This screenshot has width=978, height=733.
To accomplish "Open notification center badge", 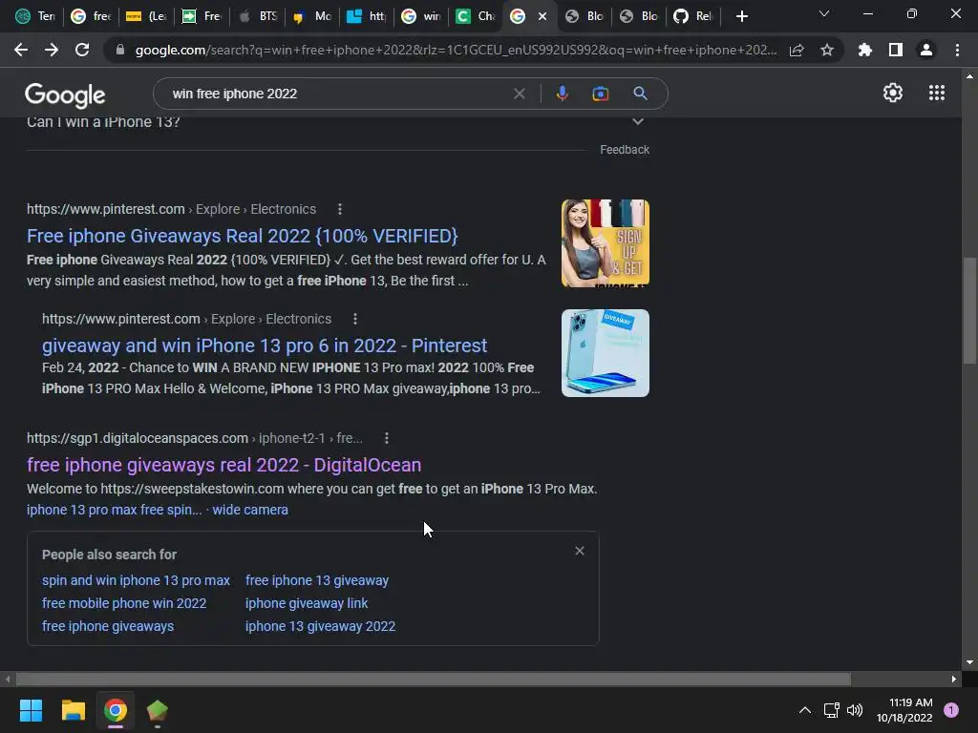I will [x=951, y=710].
